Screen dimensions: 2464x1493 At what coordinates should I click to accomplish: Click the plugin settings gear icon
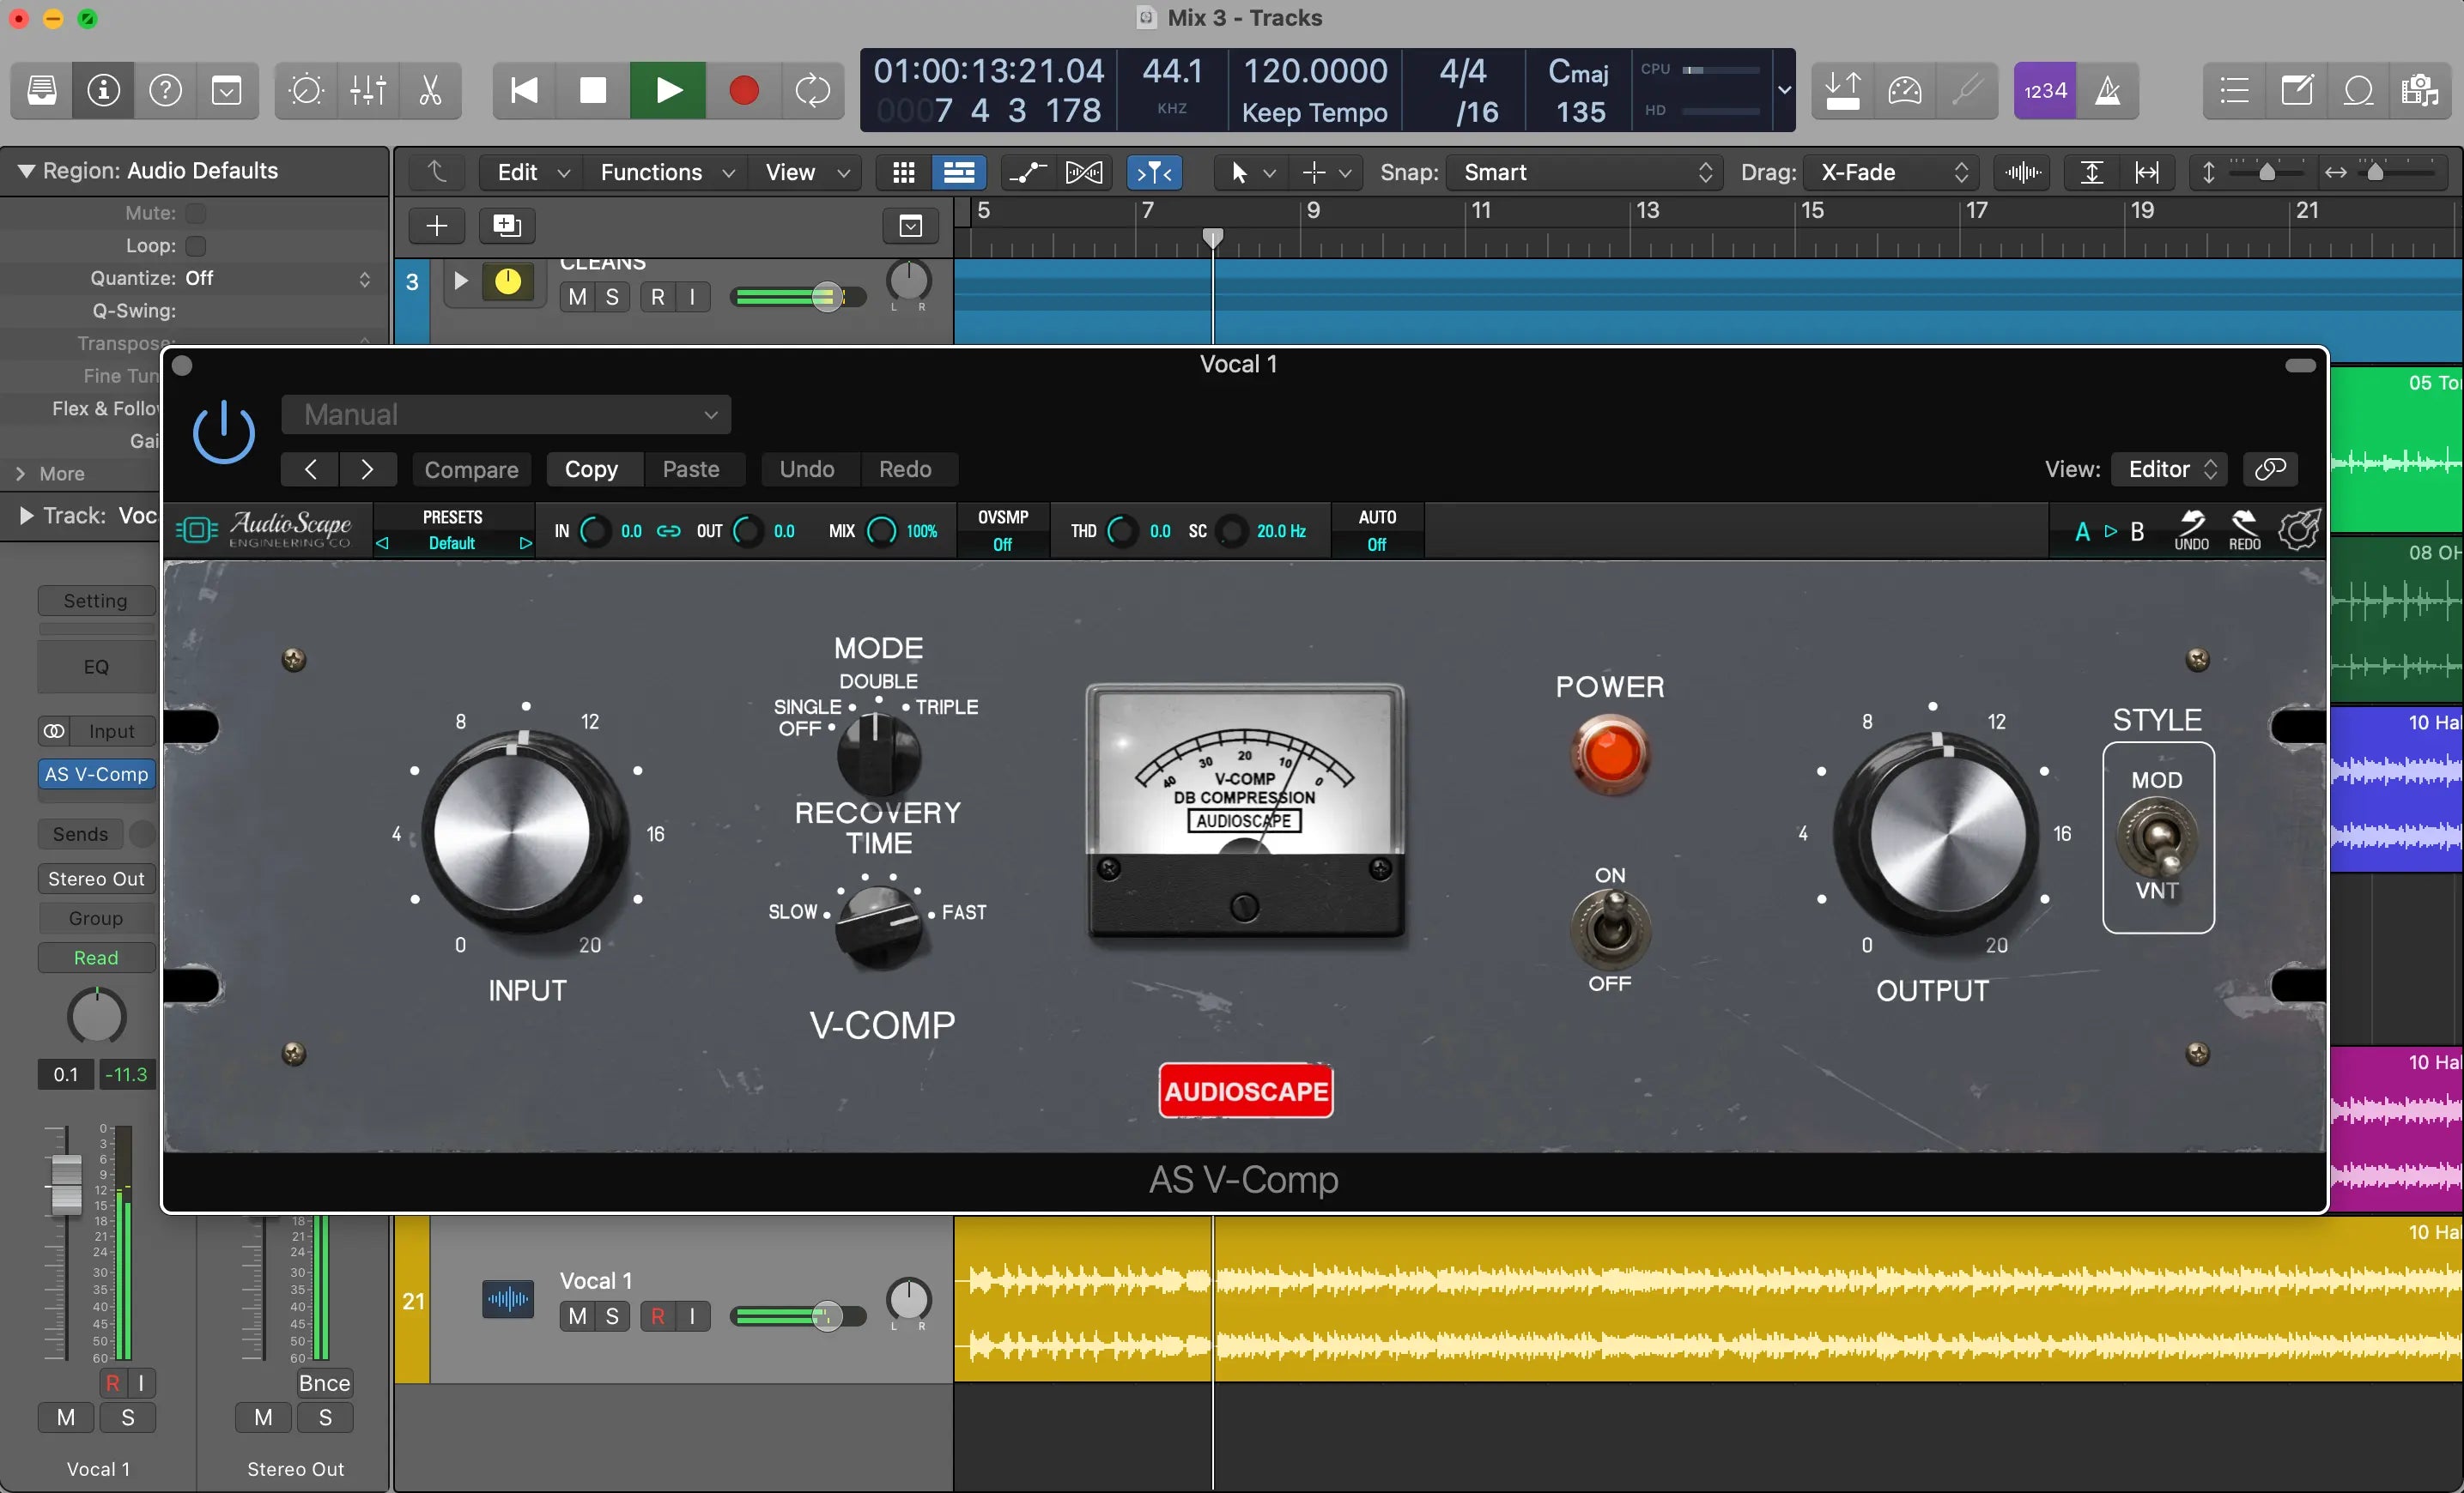tap(2298, 530)
